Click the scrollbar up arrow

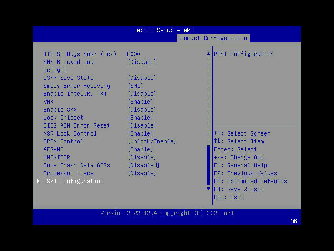[208, 54]
